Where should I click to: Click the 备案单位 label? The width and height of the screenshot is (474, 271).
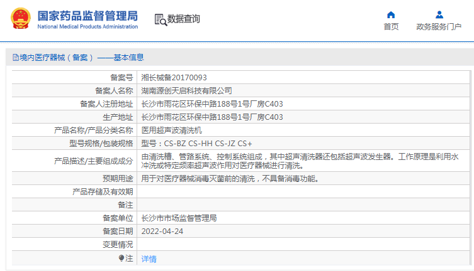[118, 218]
